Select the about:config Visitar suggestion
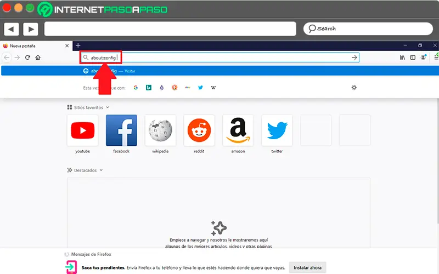Image resolution: width=439 pixels, height=274 pixels. click(219, 71)
